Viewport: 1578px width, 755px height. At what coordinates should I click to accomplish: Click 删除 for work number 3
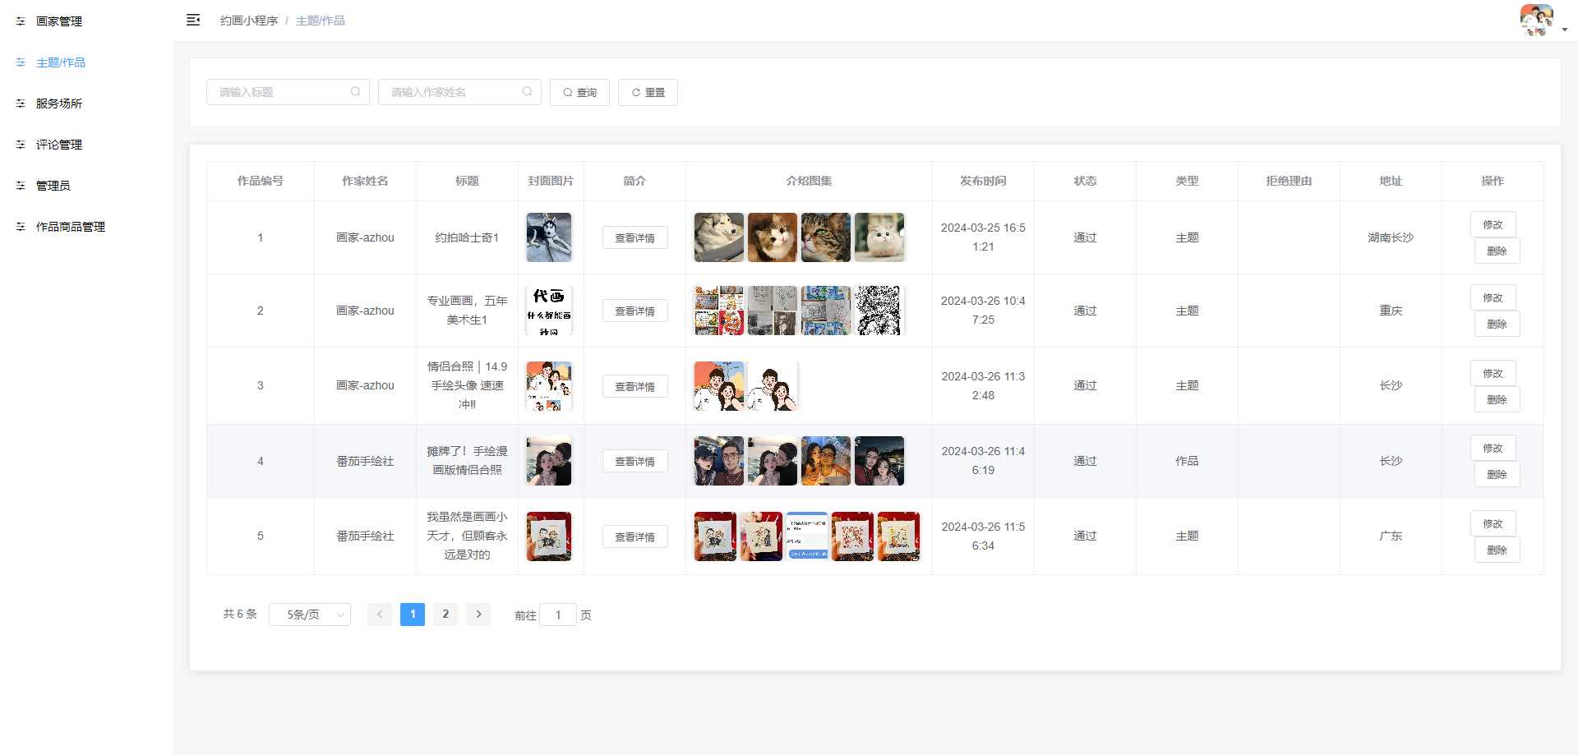1497,399
